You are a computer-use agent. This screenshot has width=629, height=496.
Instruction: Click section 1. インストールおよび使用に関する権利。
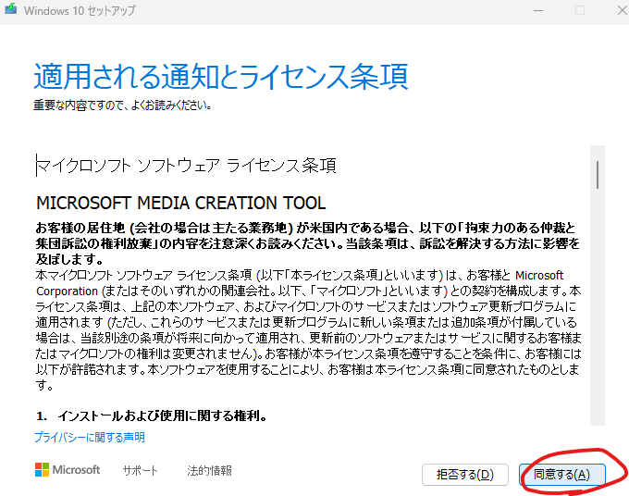tap(152, 415)
